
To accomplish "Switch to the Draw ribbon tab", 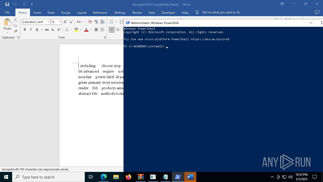I will tap(51, 12).
